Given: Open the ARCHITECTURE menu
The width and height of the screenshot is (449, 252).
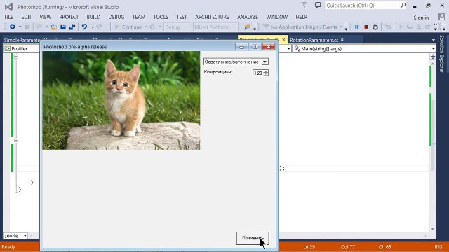Looking at the screenshot, I should pos(212,17).
